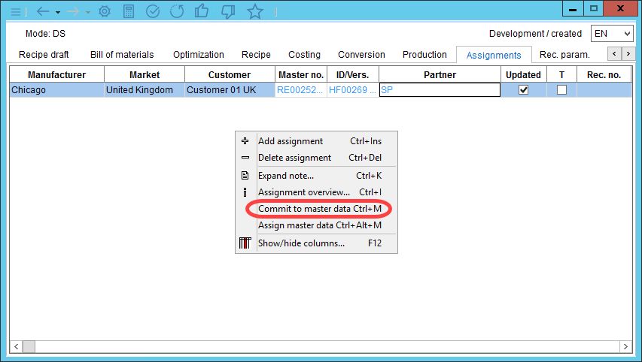This screenshot has width=642, height=362.
Task: Click the thumbs down icon
Action: coord(228,12)
